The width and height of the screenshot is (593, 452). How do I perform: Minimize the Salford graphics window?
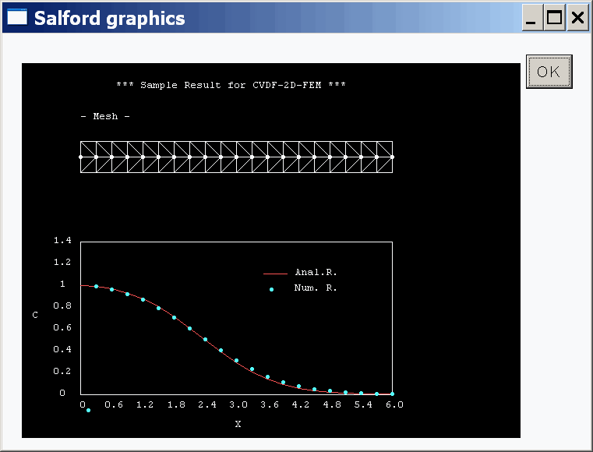[x=532, y=17]
